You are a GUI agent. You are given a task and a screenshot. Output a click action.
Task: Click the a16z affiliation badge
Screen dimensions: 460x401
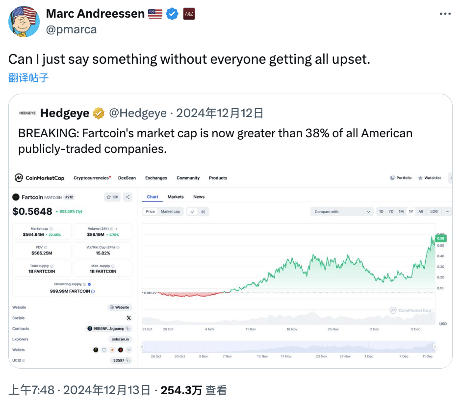[x=189, y=14]
